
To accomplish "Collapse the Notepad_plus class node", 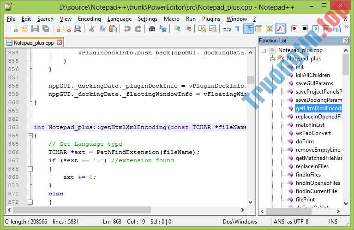I will click(272, 59).
